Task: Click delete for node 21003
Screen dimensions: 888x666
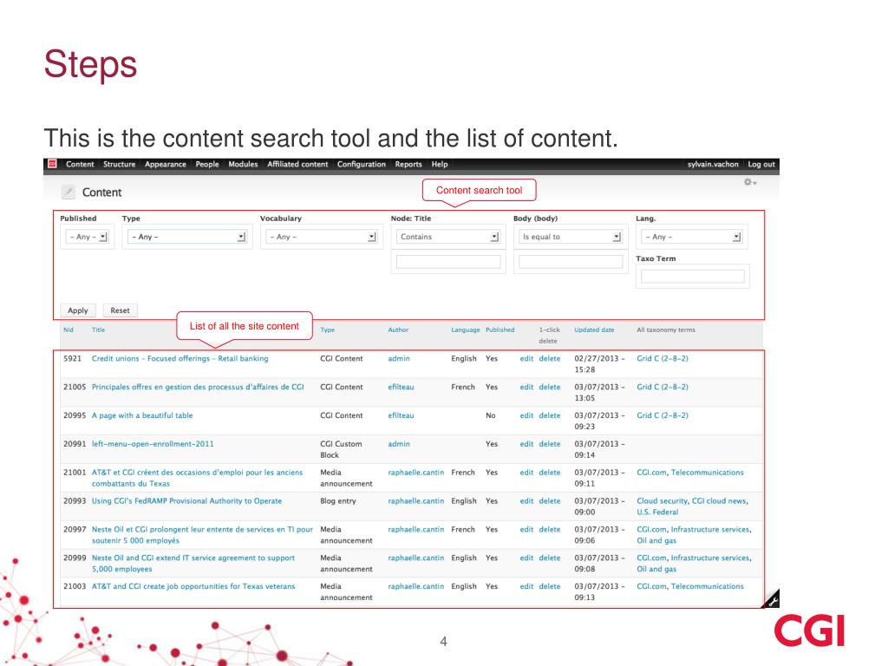Action: point(549,586)
